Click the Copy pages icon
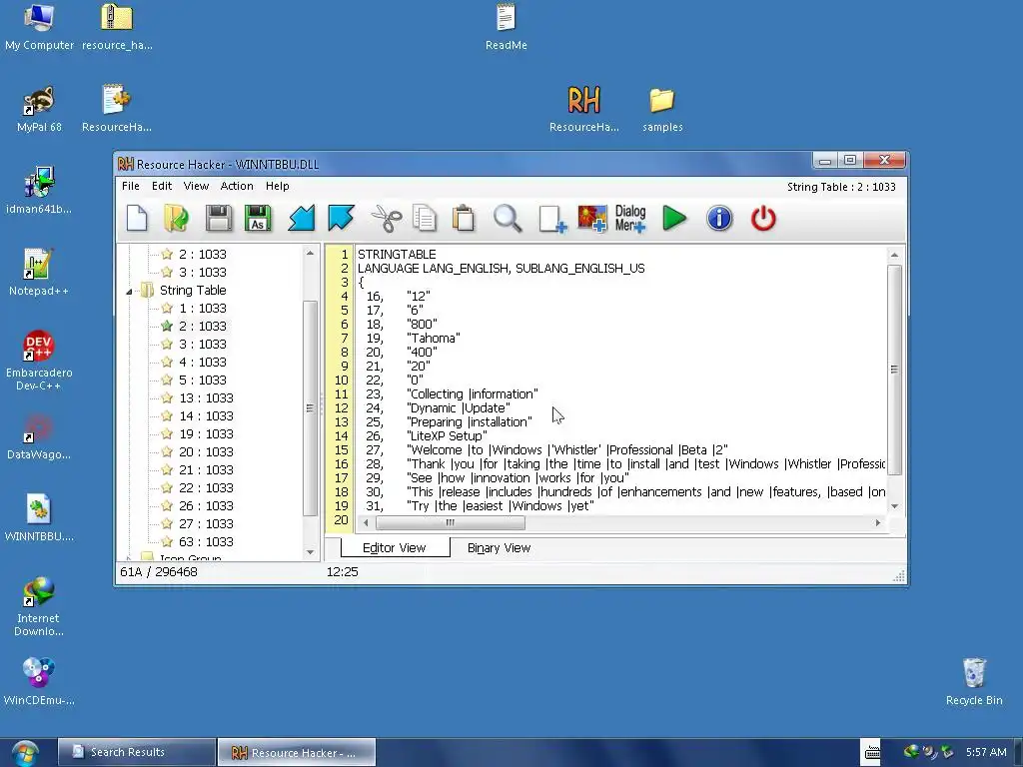 [x=425, y=218]
